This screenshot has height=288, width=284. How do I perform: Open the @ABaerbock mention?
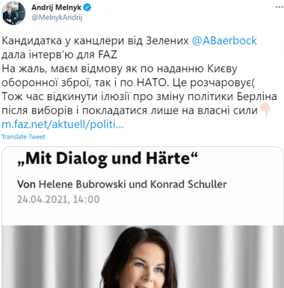click(224, 41)
